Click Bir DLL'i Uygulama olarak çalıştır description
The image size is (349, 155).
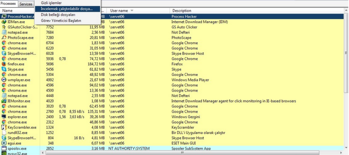tap(198, 133)
